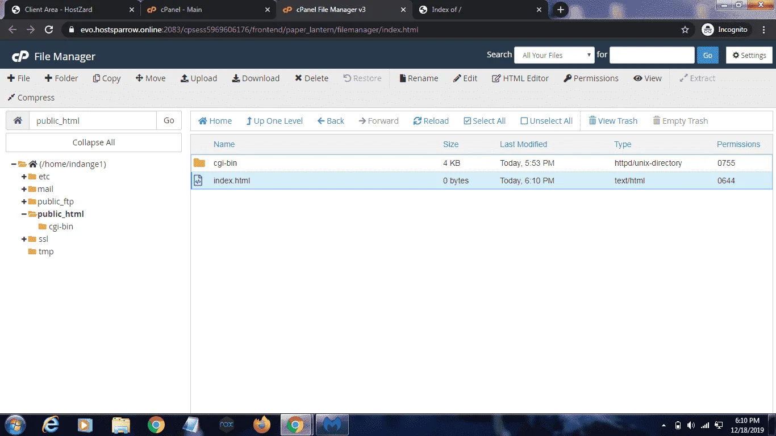Viewport: 776px width, 436px height.
Task: Launch the HTML Editor
Action: 520,78
